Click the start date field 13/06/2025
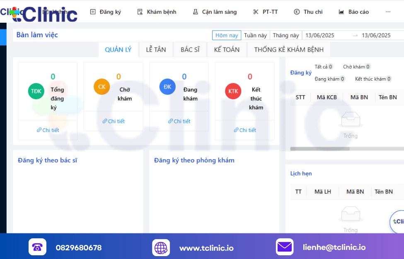The image size is (404, 259). tap(320, 35)
